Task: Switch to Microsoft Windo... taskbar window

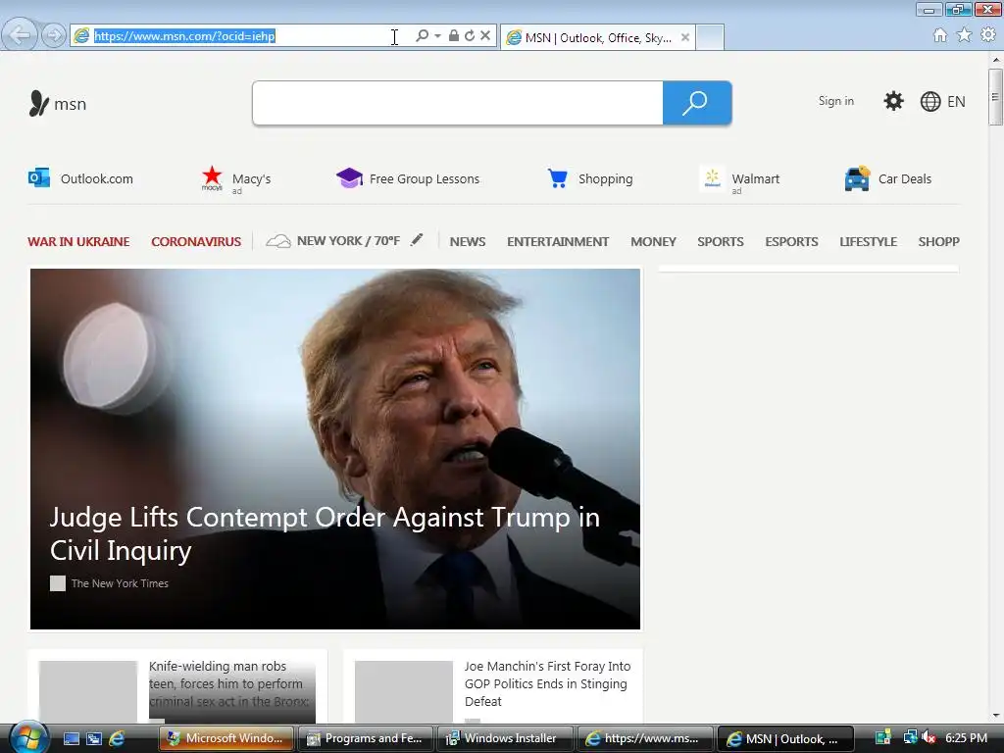Action: click(226, 738)
